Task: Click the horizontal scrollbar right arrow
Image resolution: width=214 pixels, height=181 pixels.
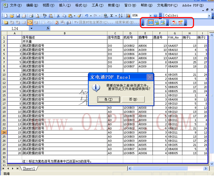Action: point(205,169)
